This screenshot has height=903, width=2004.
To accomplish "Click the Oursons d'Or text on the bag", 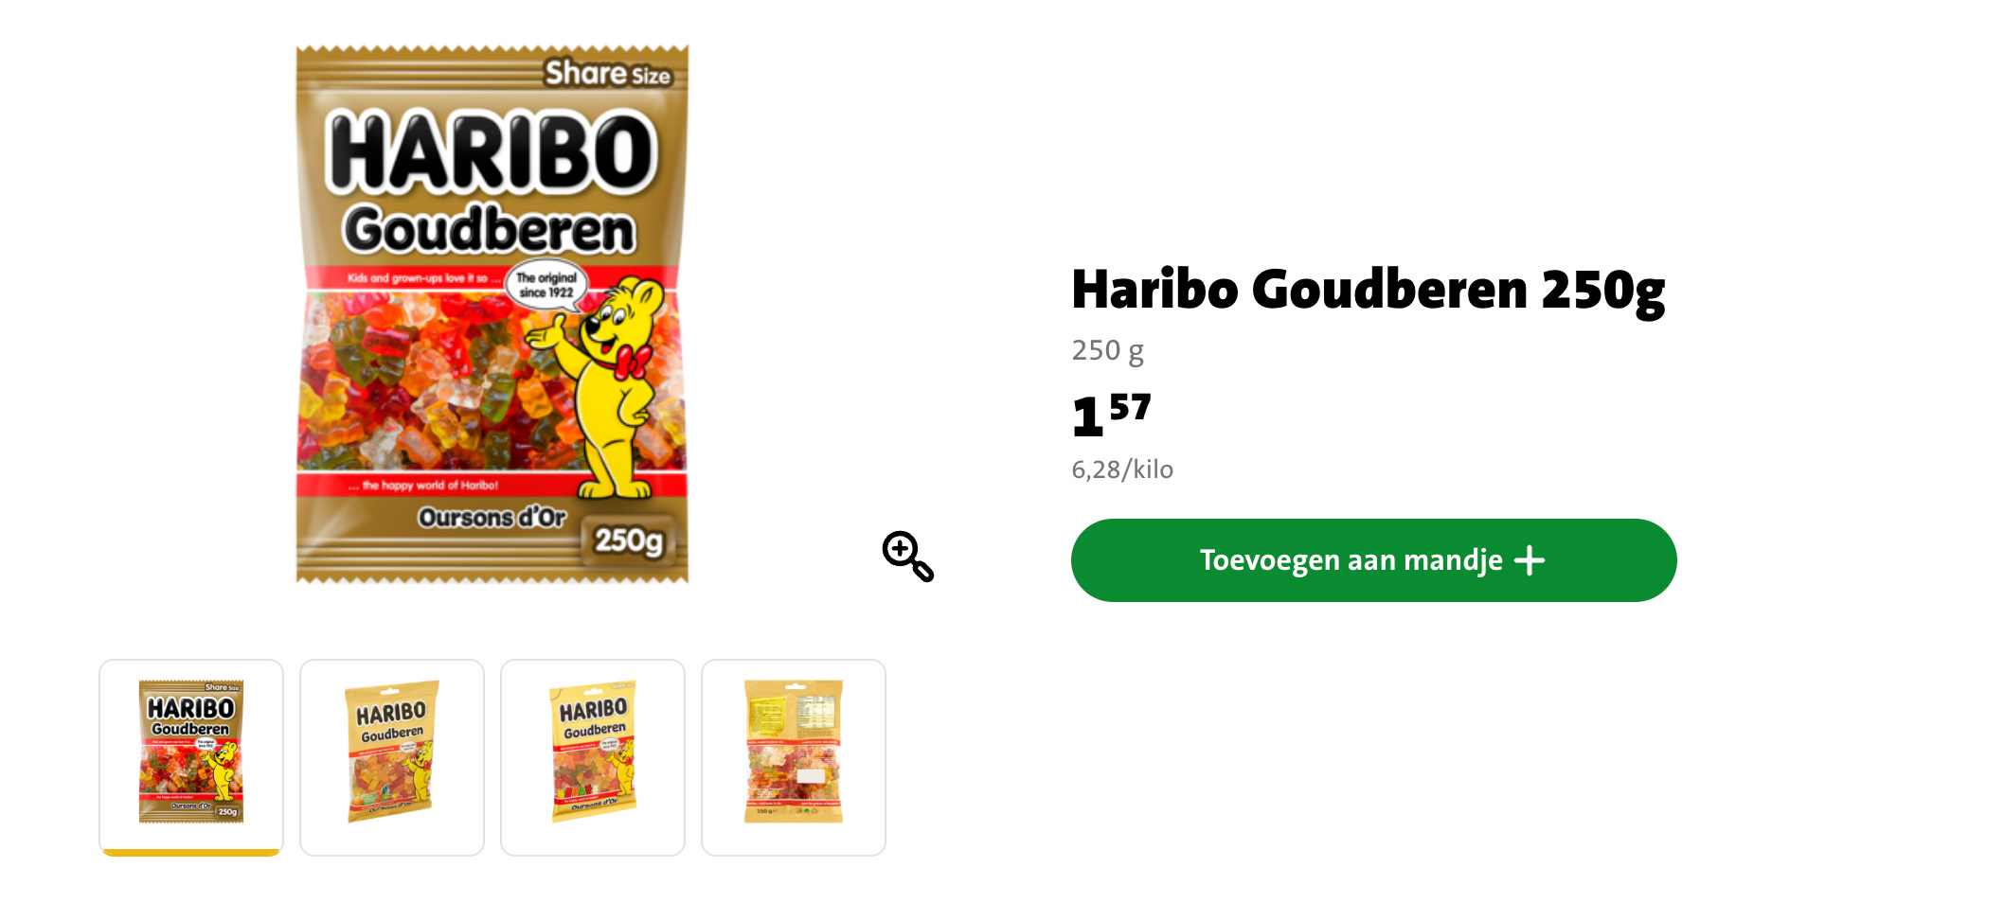I will (x=492, y=518).
